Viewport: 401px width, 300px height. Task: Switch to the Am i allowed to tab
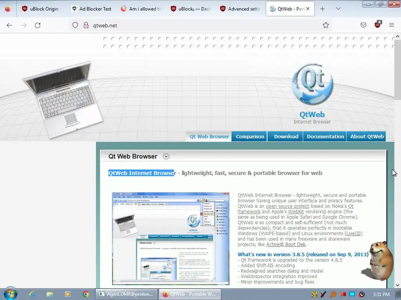tap(141, 9)
